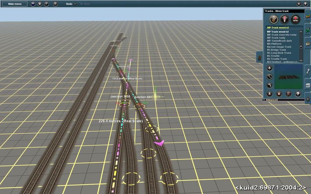Select Narrow Gauge Track
The image size is (311, 194).
pyautogui.click(x=279, y=47)
